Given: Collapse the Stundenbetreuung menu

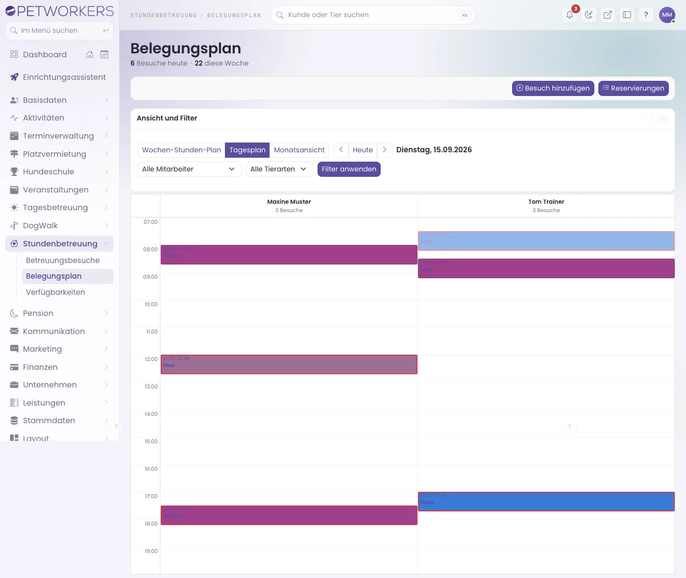Looking at the screenshot, I should pyautogui.click(x=59, y=243).
